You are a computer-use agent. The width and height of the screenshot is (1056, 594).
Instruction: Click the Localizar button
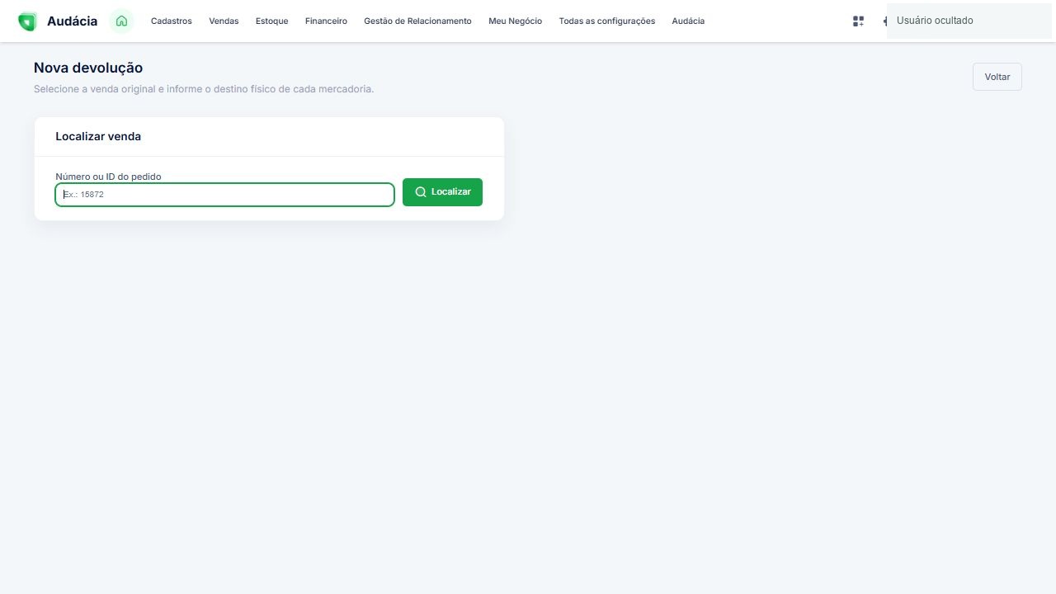tap(442, 192)
